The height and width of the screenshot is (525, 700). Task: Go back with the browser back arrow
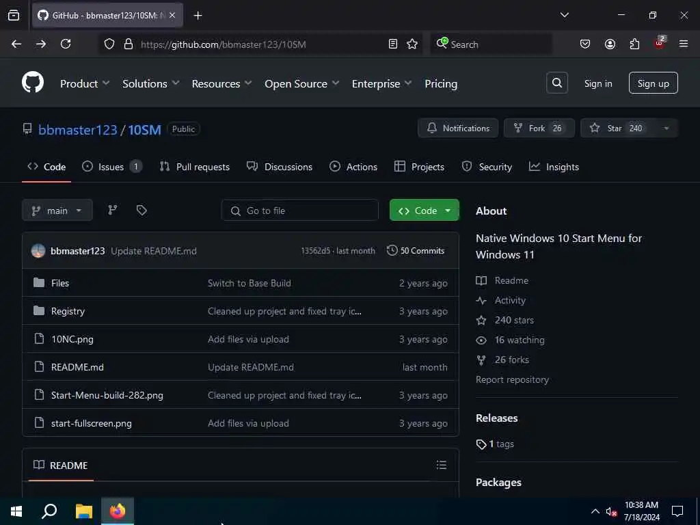point(16,44)
